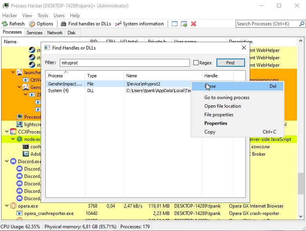Open System information graph icon
Screen dimensions: 306x231
[118, 24]
